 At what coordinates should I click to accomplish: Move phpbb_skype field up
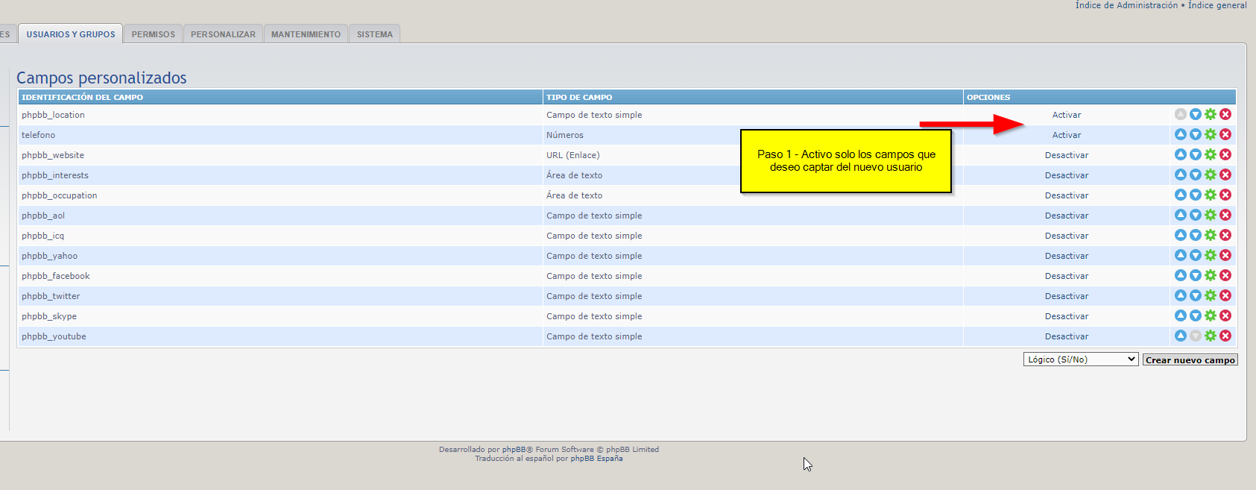tap(1180, 315)
